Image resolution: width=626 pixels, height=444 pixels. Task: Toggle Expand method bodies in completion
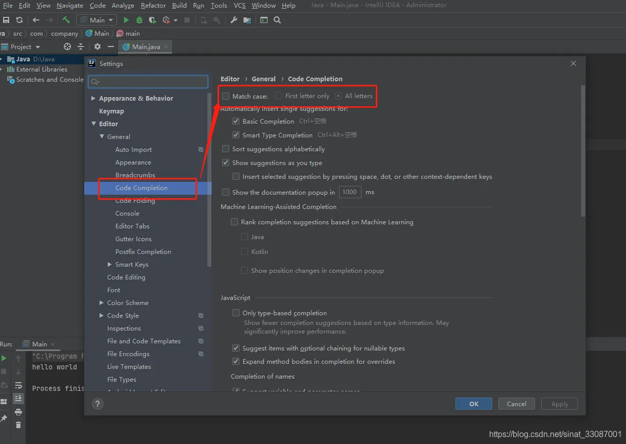click(x=236, y=362)
